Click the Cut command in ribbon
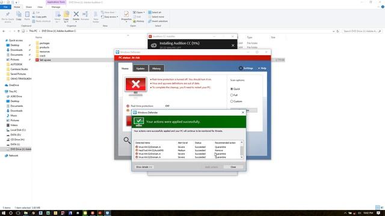This screenshot has width=385, height=216. [36, 13]
